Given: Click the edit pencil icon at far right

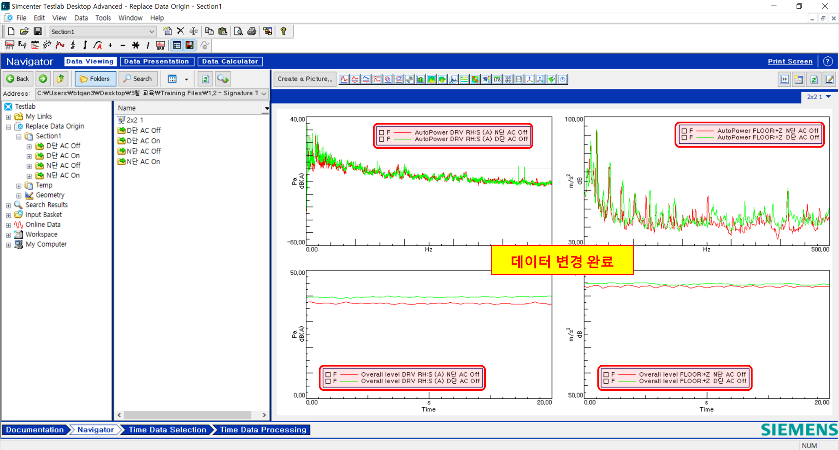Looking at the screenshot, I should click(x=829, y=79).
